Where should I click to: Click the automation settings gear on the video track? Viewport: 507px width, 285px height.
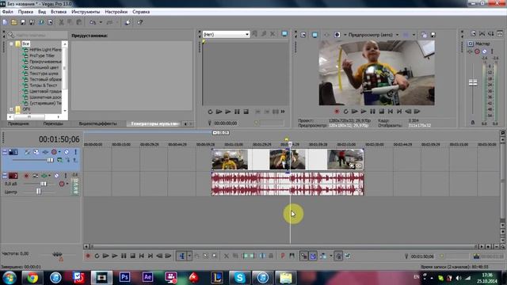tap(54, 152)
